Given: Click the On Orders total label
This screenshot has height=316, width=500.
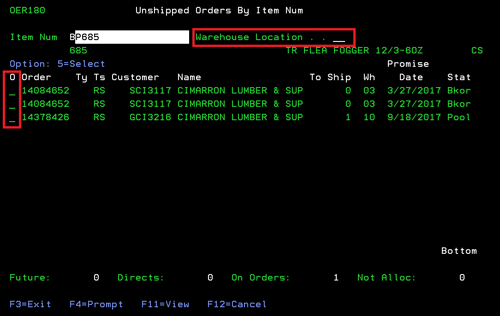Looking at the screenshot, I should pos(261,278).
